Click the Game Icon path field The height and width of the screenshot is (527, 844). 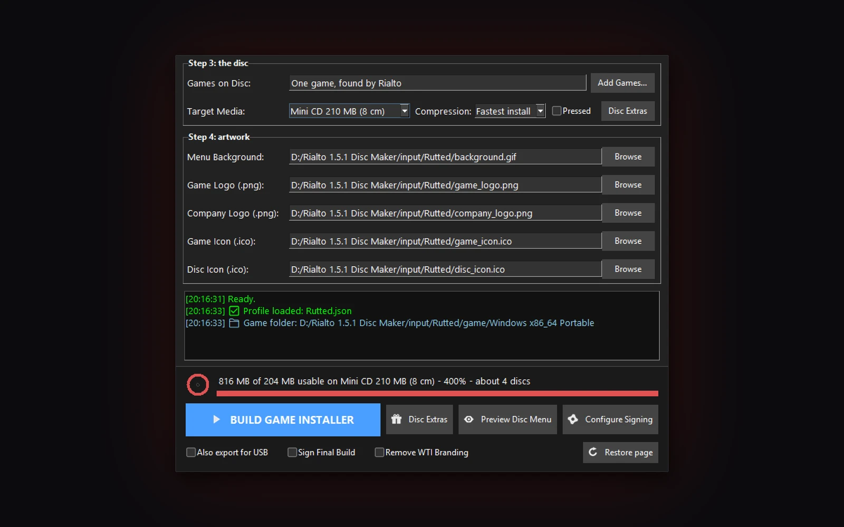pyautogui.click(x=445, y=241)
